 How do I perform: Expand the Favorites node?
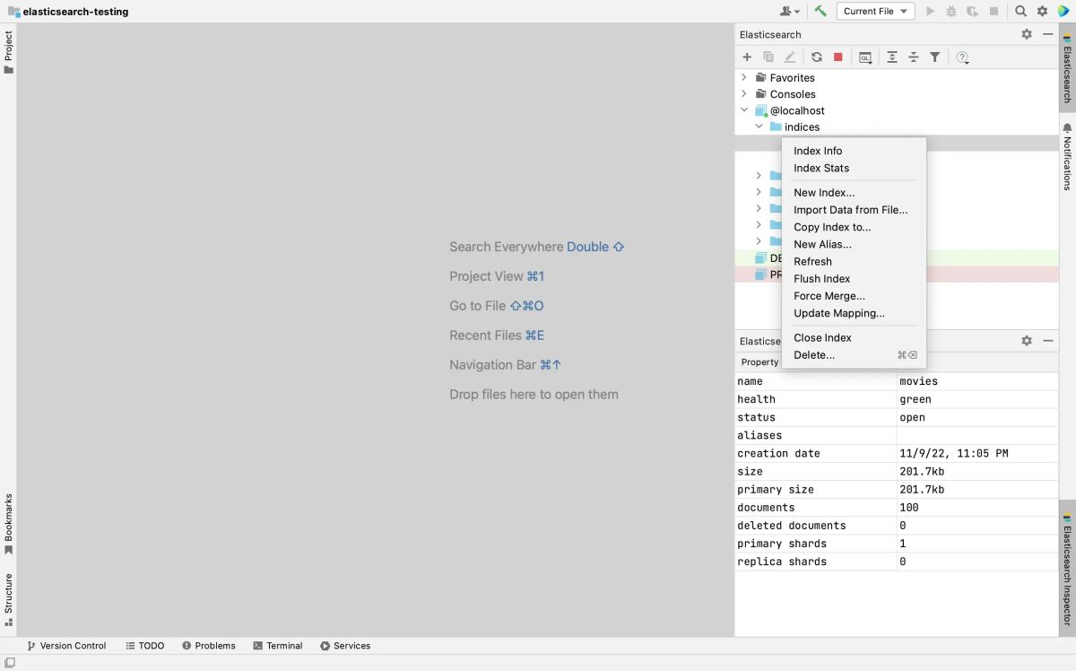pyautogui.click(x=743, y=77)
